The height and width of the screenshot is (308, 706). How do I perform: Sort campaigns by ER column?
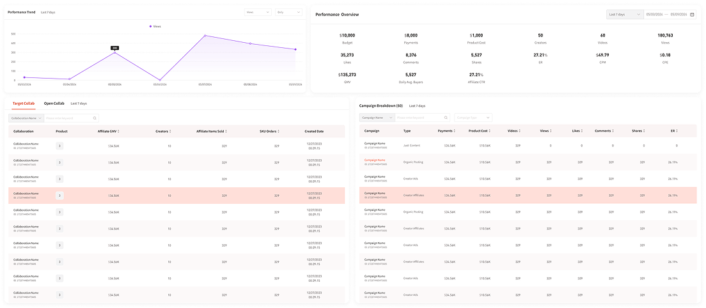[x=677, y=131]
